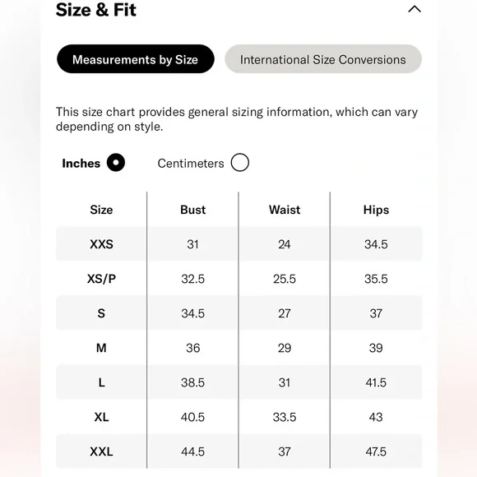Select the L size row label
The height and width of the screenshot is (477, 477).
point(102,382)
